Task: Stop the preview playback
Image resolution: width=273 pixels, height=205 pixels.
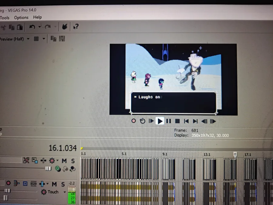Action: 177,121
